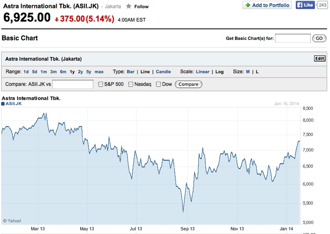The image size is (330, 234).
Task: Switch chart type to Candle
Action: coord(163,72)
